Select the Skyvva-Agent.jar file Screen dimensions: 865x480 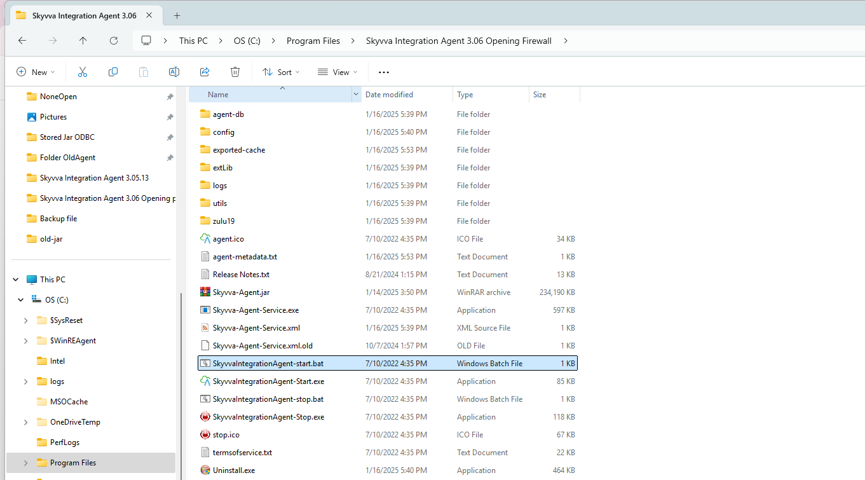click(241, 292)
